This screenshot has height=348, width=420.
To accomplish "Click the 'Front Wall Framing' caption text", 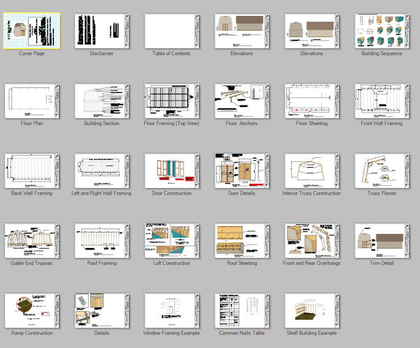I will point(381,123).
